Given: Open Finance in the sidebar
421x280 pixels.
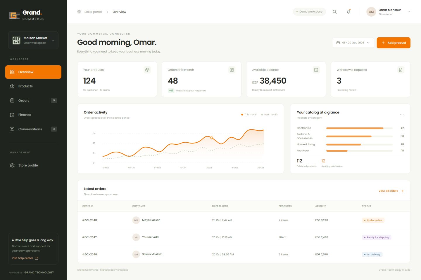Looking at the screenshot, I should coord(33,115).
